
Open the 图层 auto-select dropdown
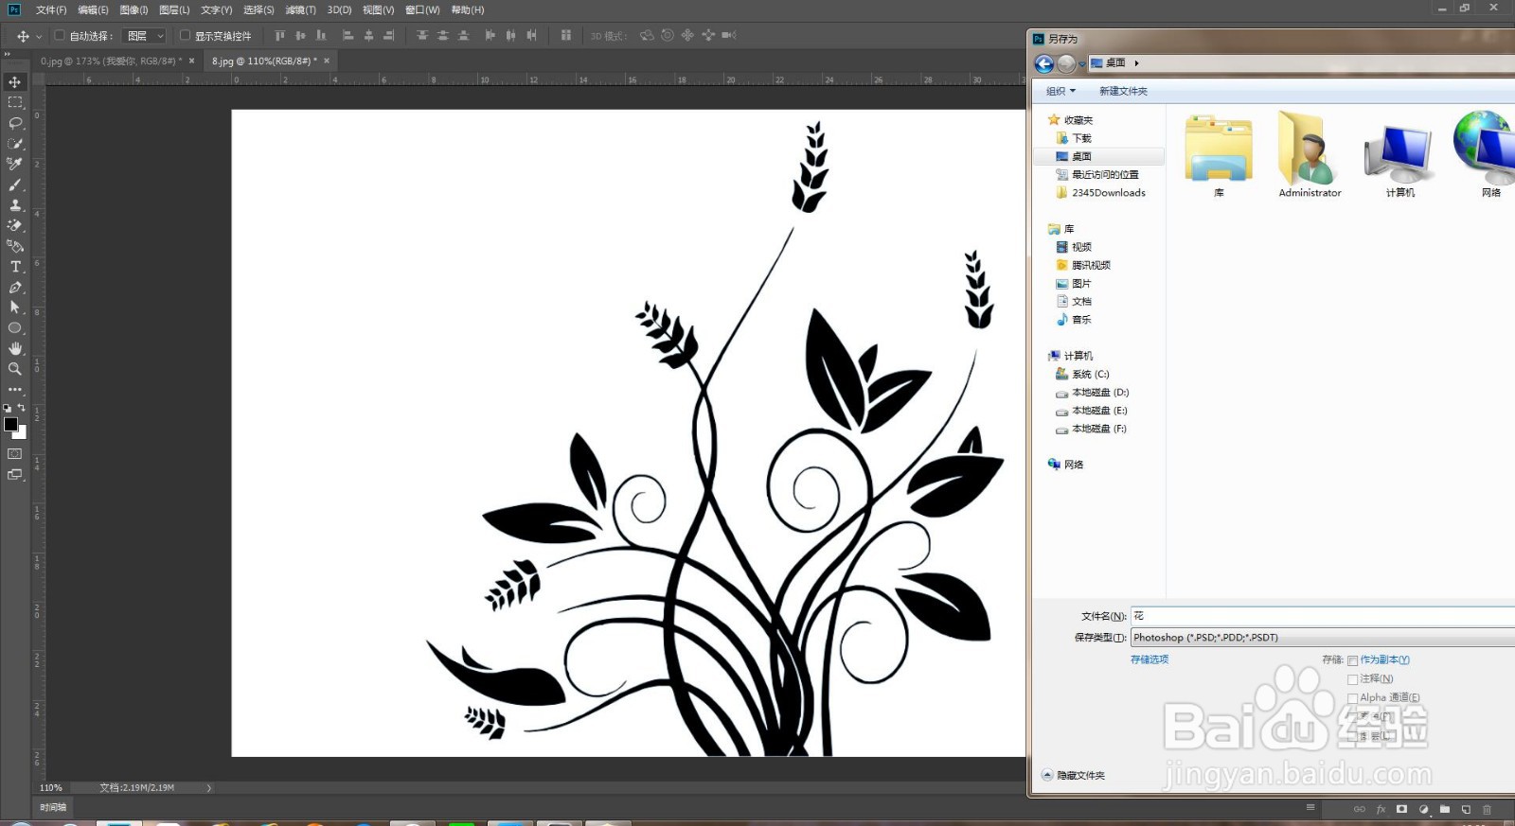[146, 36]
